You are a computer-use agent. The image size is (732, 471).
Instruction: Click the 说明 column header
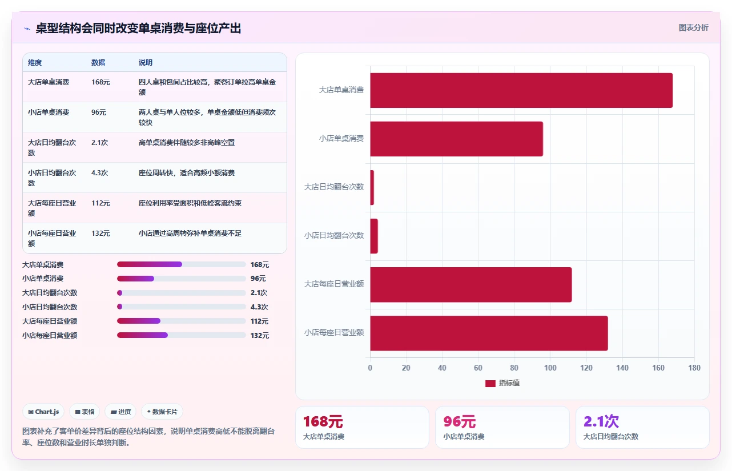pyautogui.click(x=146, y=63)
